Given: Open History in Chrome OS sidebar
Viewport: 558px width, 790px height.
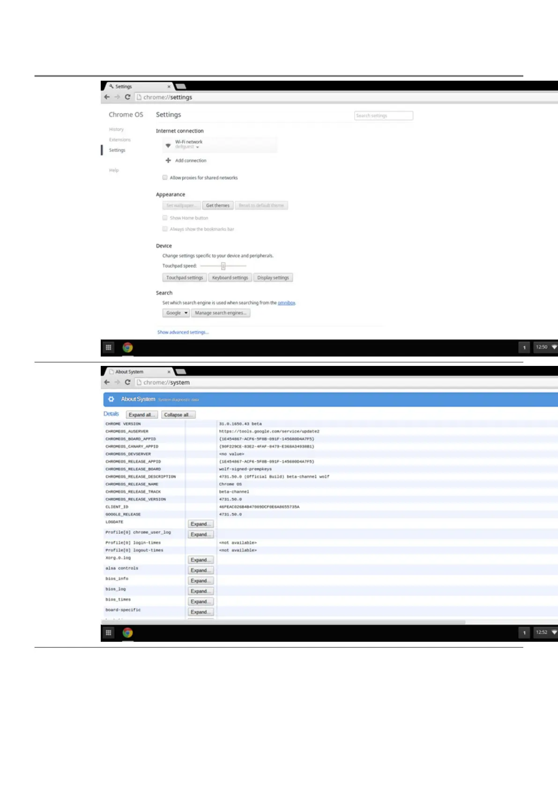Looking at the screenshot, I should tap(116, 129).
